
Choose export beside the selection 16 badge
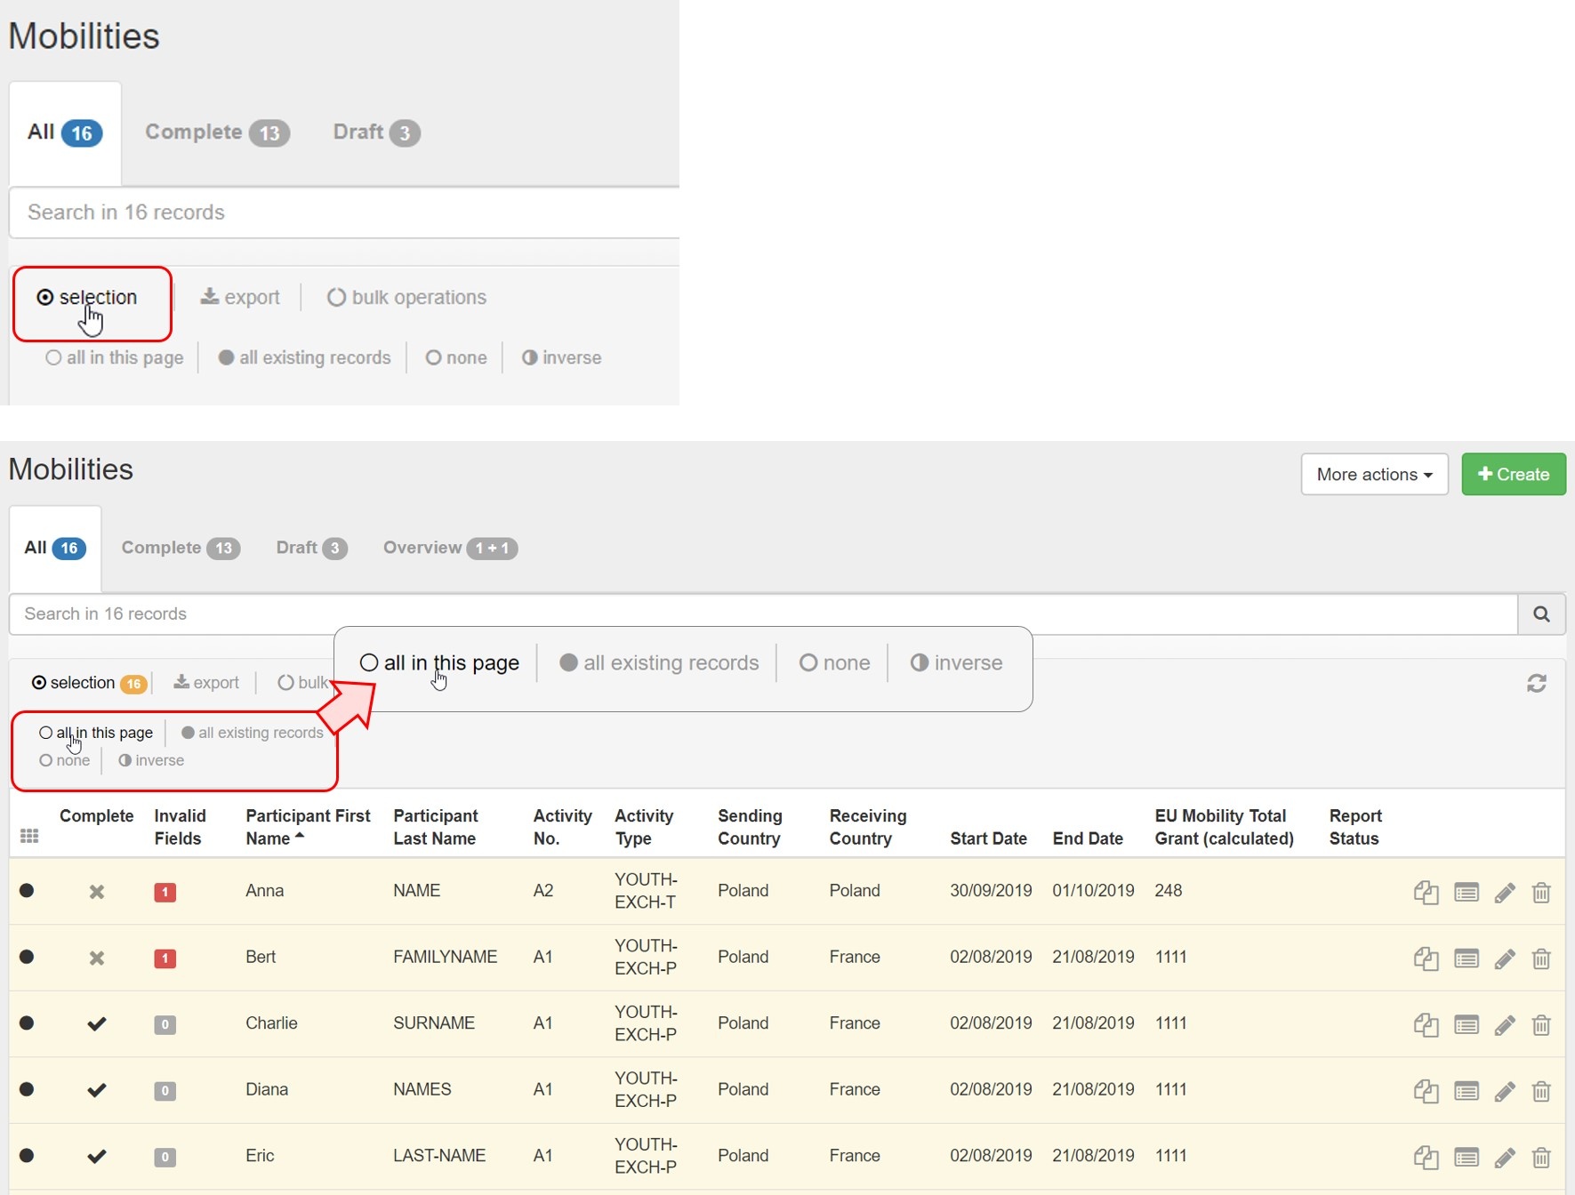pyautogui.click(x=206, y=682)
